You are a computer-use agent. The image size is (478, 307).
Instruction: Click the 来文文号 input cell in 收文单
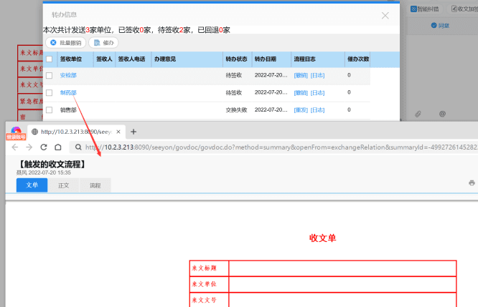(x=342, y=300)
